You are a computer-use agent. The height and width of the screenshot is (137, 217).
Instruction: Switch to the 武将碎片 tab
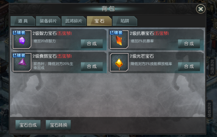pos(74,21)
